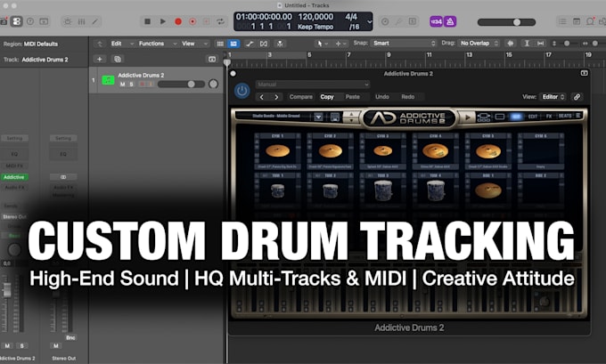Start playback with the Play button
Viewport: 606px width, 364px height.
(163, 21)
